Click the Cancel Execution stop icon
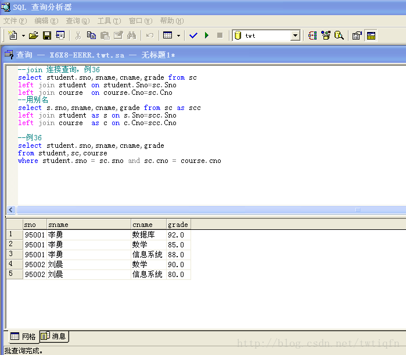Image resolution: width=406 pixels, height=355 pixels. tap(220, 35)
